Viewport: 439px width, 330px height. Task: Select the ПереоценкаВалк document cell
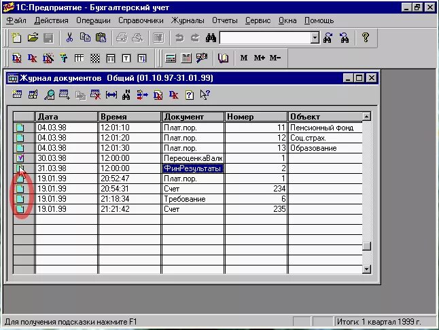(193, 158)
